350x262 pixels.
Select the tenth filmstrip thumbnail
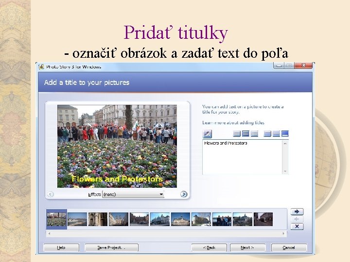point(243,219)
